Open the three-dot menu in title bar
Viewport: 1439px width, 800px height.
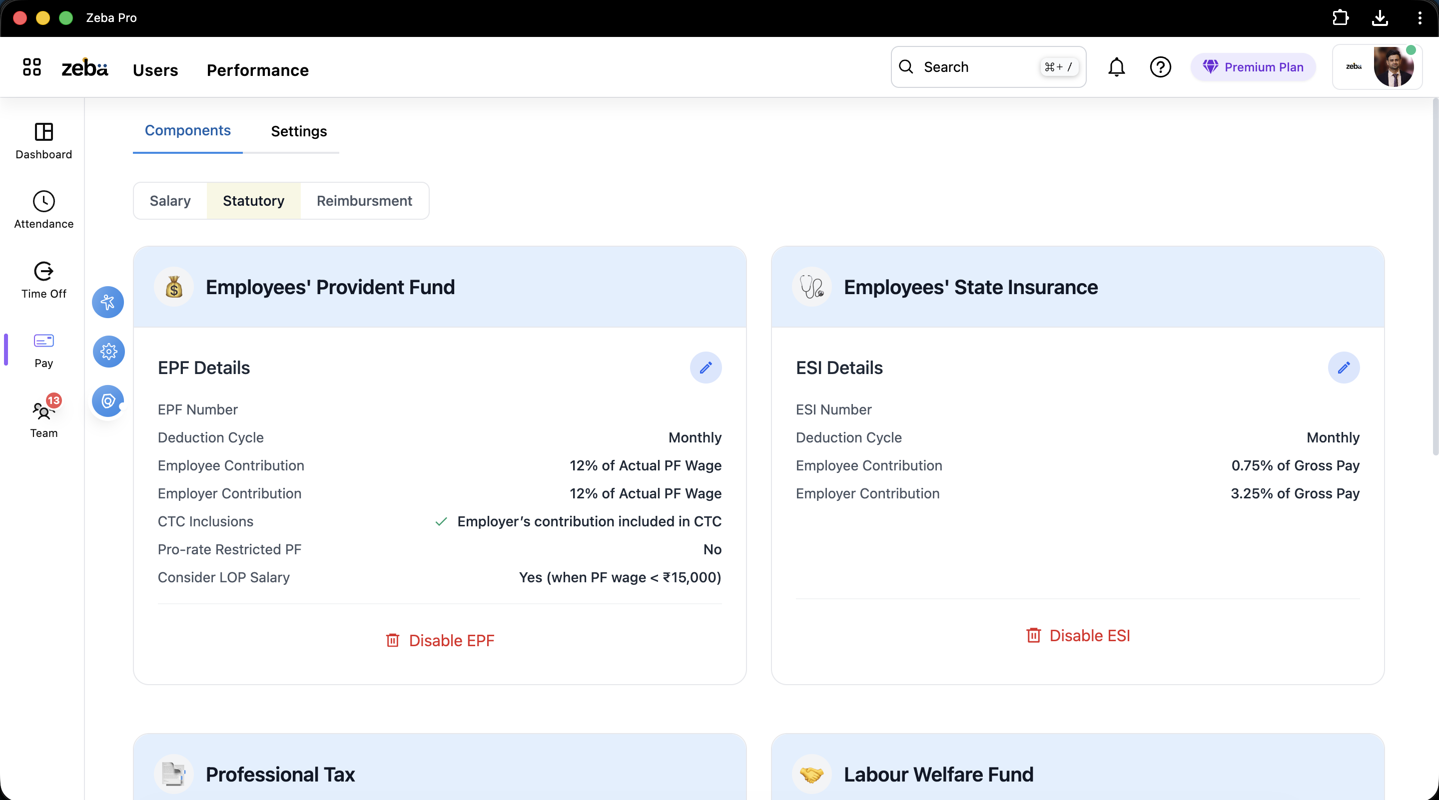(1420, 18)
